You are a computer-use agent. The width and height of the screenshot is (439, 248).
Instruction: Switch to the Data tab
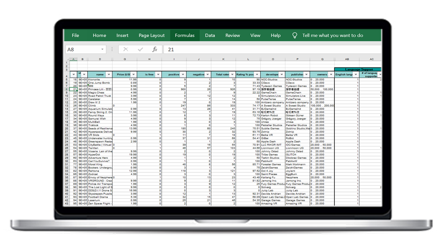(x=210, y=35)
